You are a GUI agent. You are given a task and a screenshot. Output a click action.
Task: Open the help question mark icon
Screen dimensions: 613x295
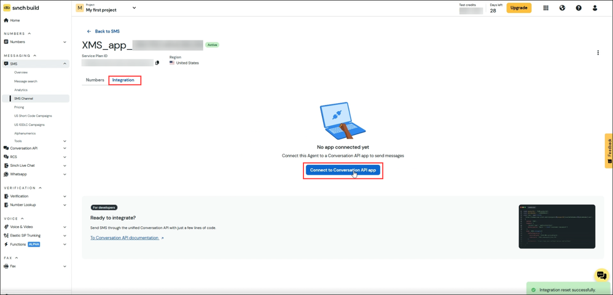(x=579, y=8)
